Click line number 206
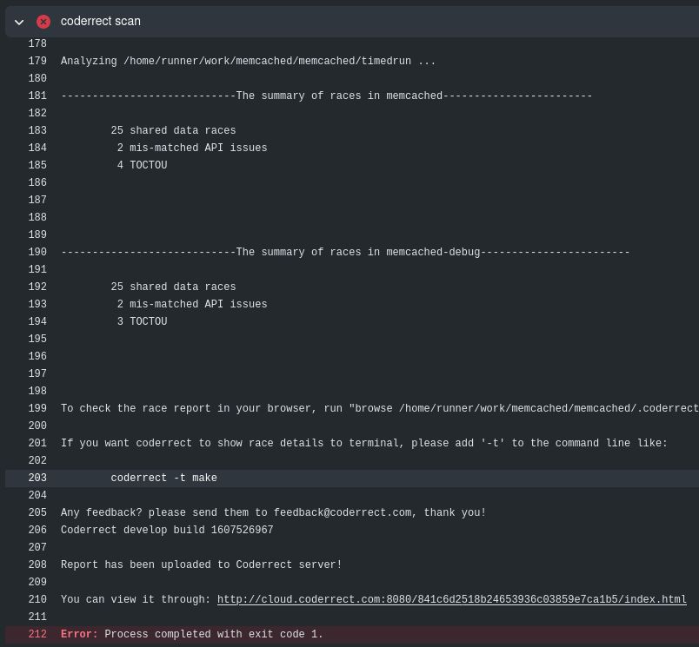The width and height of the screenshot is (699, 647). tap(37, 530)
